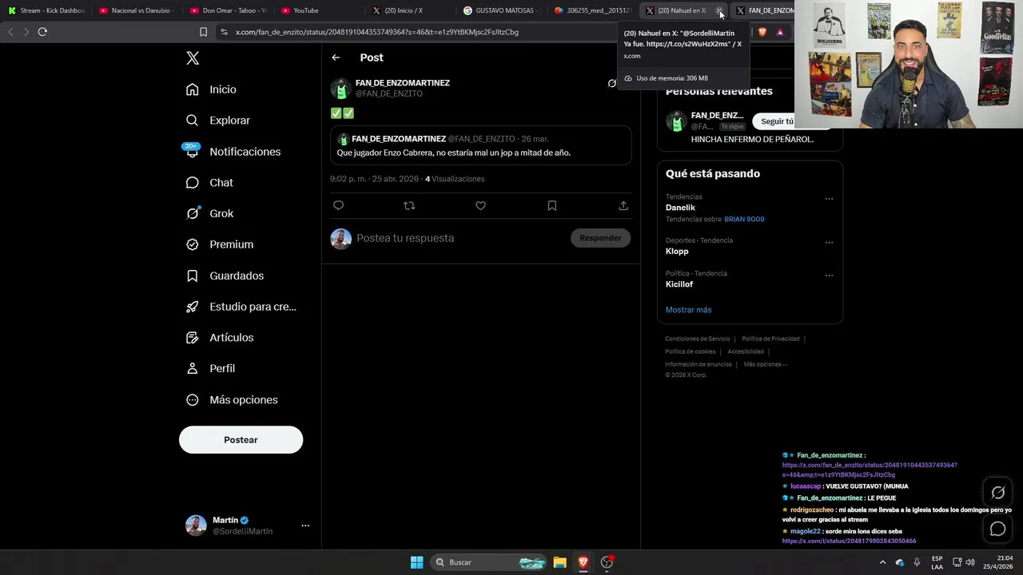Image resolution: width=1023 pixels, height=575 pixels.
Task: Switch to GUSTAVO MATOSAS tab
Action: (x=501, y=10)
